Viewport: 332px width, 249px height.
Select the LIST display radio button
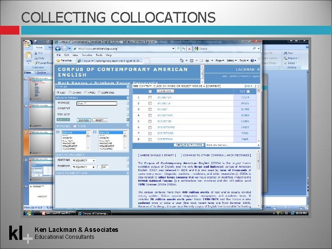point(58,93)
